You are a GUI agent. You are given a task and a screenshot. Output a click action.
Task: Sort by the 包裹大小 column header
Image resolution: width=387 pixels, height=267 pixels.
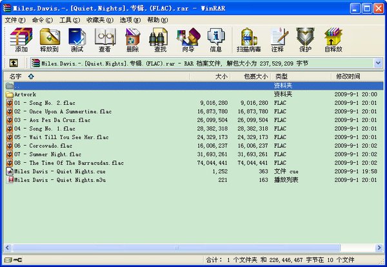pyautogui.click(x=251, y=77)
